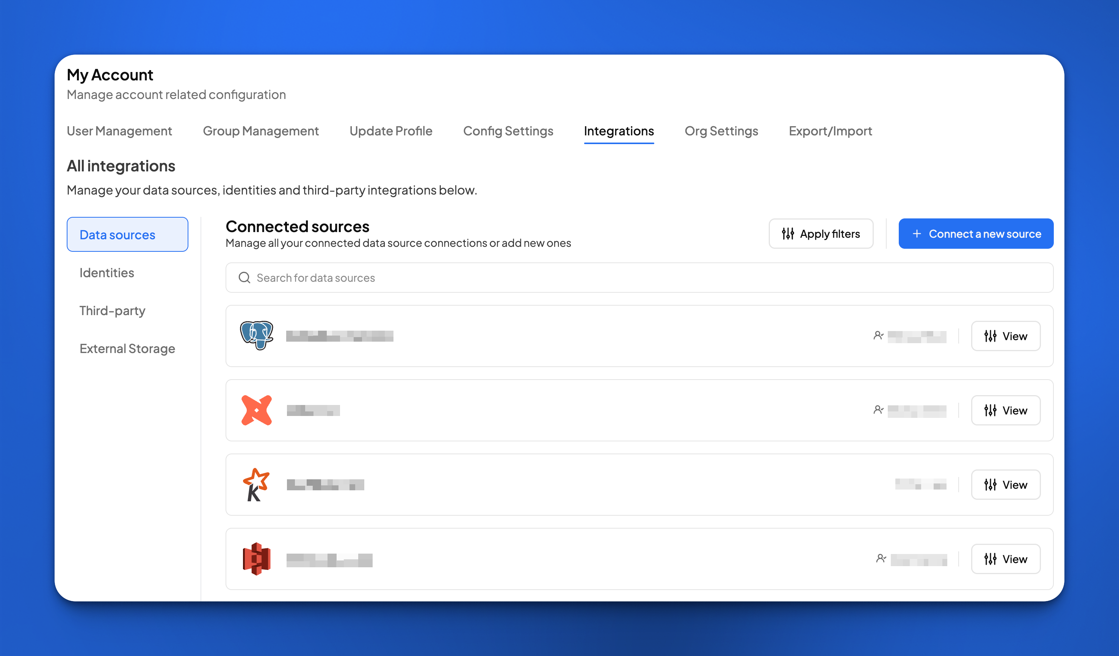Open View for the S3 source
1119x656 pixels.
tap(1005, 559)
